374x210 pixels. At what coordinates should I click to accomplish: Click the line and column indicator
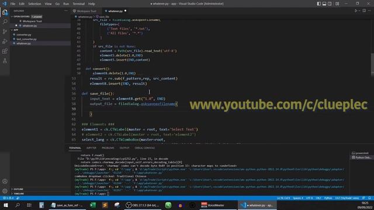tap(283, 198)
